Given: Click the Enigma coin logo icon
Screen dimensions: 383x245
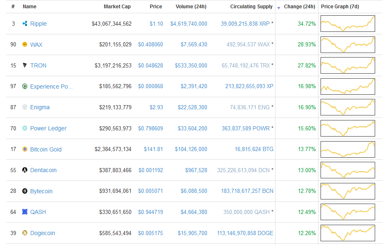Looking at the screenshot, I should tap(25, 107).
